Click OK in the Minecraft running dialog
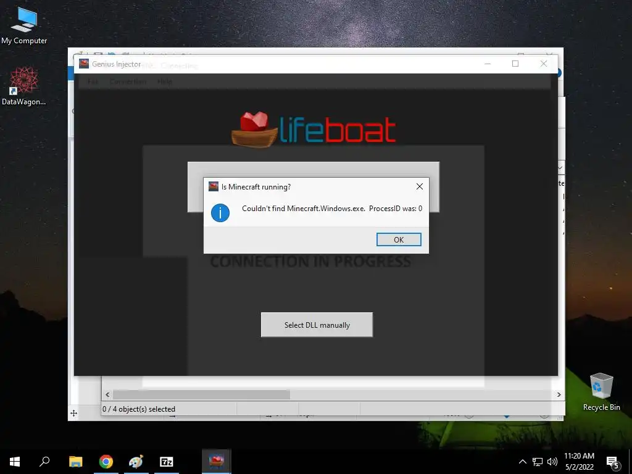Screen dimensions: 632x474 399,239
